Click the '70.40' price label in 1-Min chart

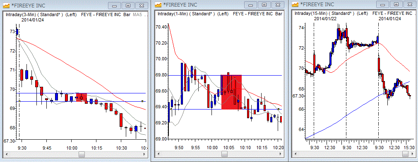pos(161,27)
